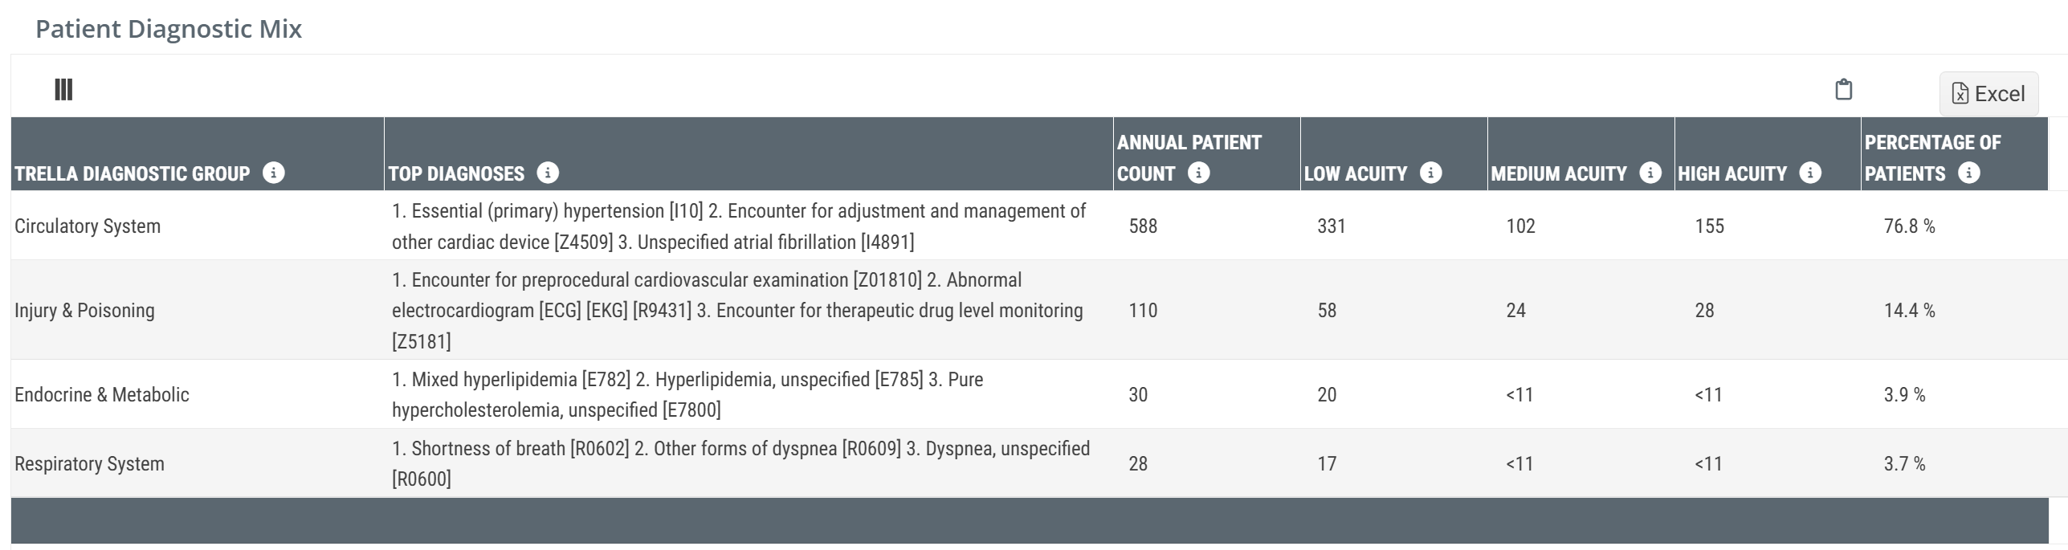Click the Top Diagnoses column header
Screen dimensions: 2068x550
[x=456, y=173]
